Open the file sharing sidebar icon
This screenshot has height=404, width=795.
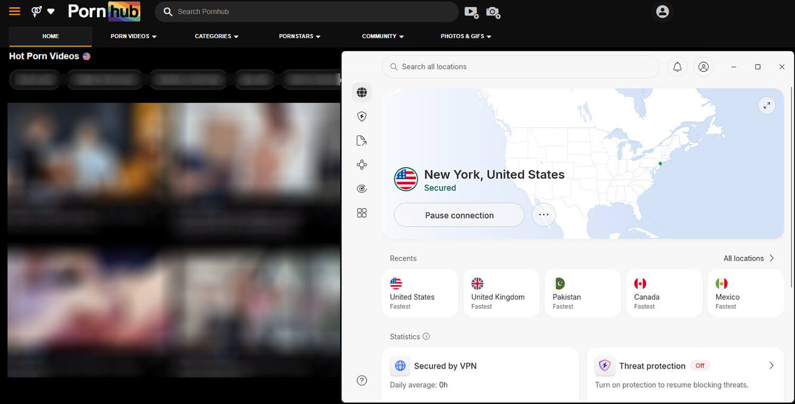(362, 140)
